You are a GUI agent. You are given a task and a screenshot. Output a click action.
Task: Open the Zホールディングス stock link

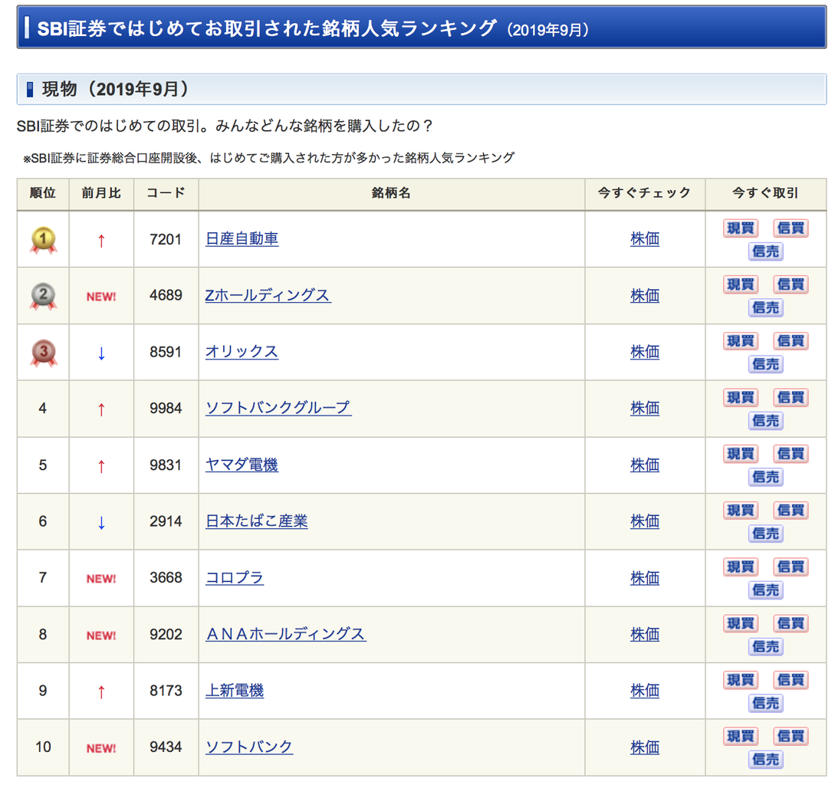click(x=268, y=296)
